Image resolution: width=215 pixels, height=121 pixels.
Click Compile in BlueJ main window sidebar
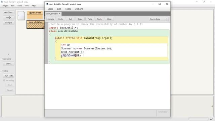(8, 23)
